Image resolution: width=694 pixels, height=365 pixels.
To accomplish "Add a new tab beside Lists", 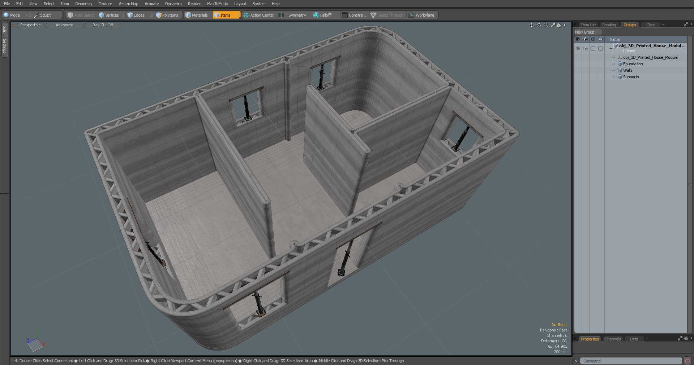I will point(647,339).
